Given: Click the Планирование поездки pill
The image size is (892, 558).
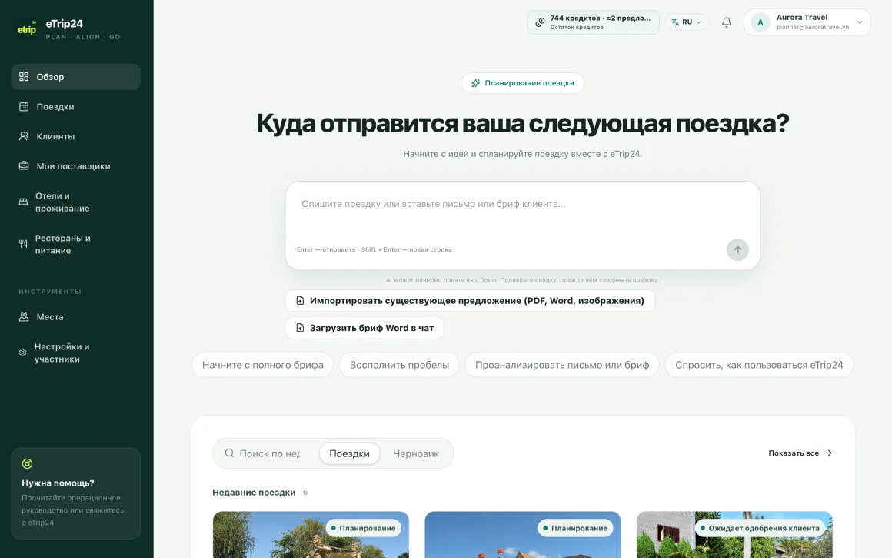Looking at the screenshot, I should pos(522,83).
